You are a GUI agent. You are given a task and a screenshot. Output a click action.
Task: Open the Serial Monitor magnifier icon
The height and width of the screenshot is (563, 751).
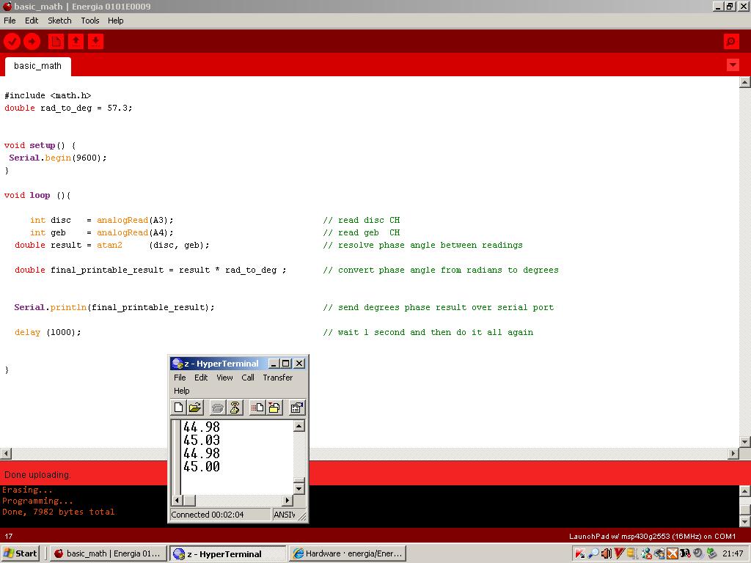click(x=730, y=42)
